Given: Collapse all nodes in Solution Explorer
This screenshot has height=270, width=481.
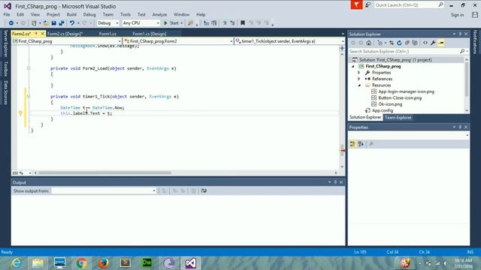Looking at the screenshot, I should [407, 43].
